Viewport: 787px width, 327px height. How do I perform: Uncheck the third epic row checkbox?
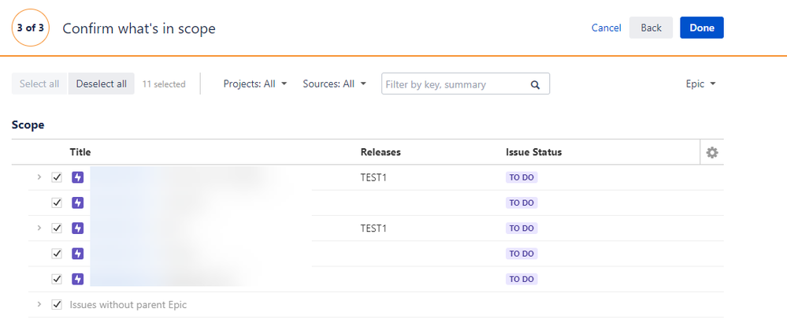[57, 228]
